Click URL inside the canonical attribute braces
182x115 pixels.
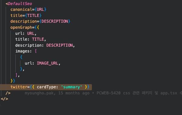[x=40, y=9]
